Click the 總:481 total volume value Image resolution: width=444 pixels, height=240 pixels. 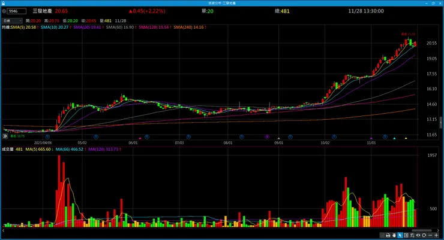coord(282,11)
